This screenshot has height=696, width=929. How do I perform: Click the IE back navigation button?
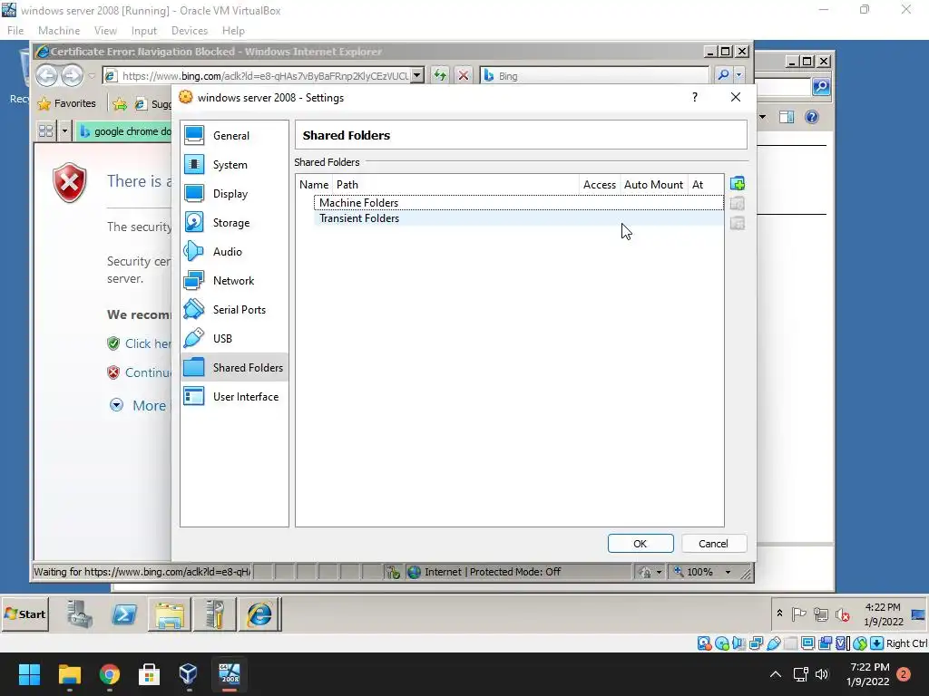tap(46, 75)
